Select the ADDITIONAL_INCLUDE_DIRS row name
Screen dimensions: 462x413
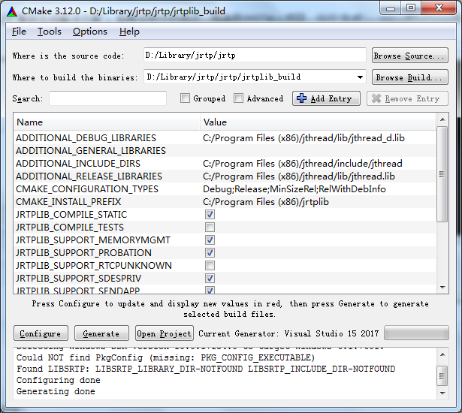pyautogui.click(x=78, y=164)
